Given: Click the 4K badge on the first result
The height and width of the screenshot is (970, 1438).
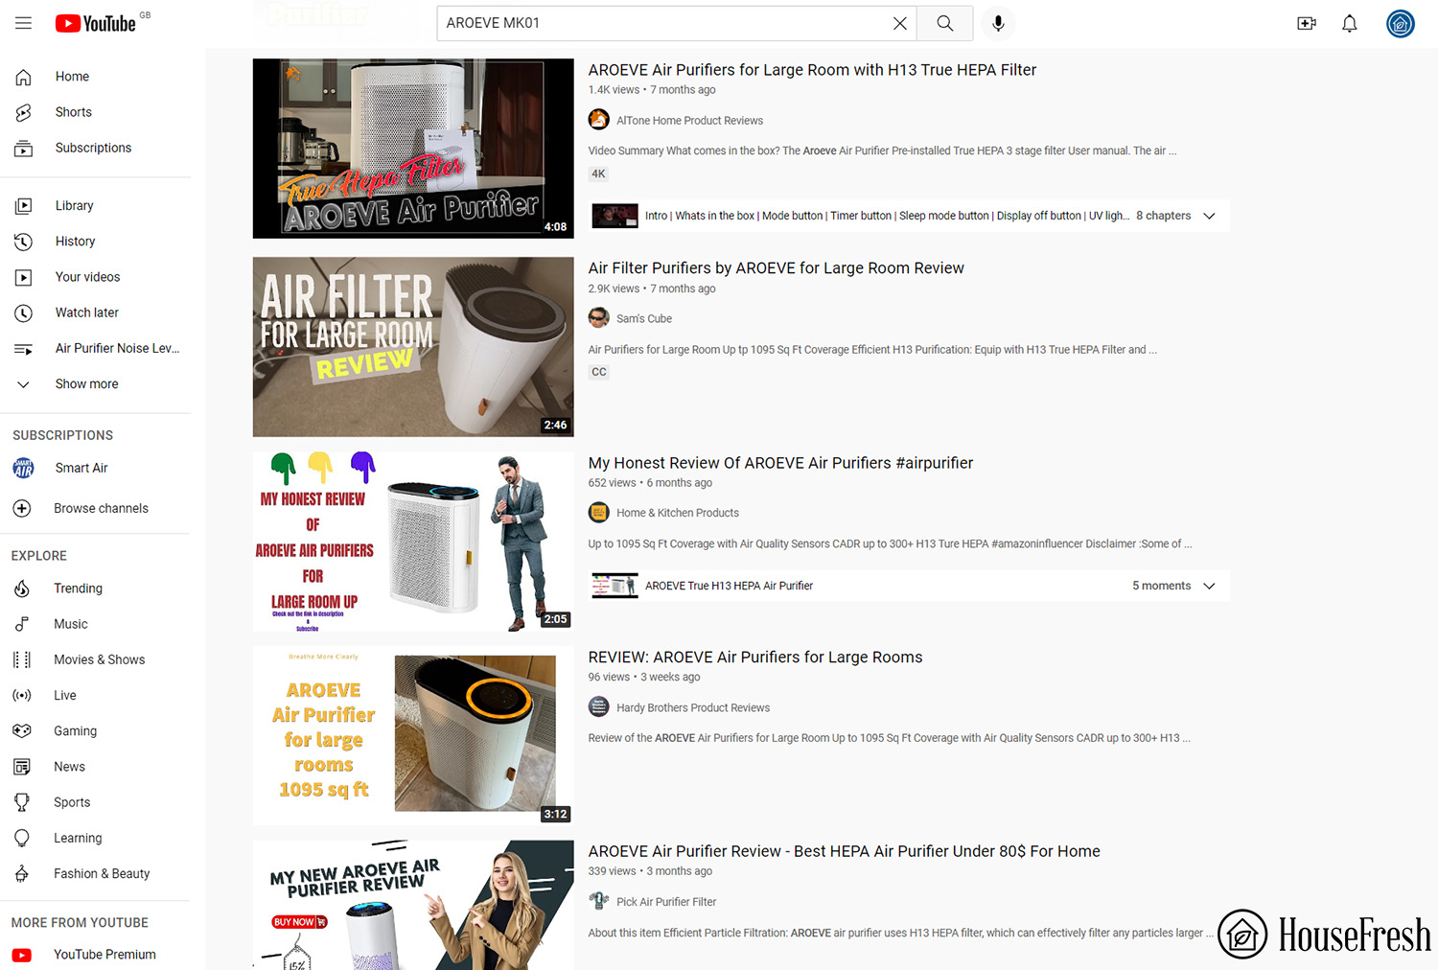Looking at the screenshot, I should (598, 174).
